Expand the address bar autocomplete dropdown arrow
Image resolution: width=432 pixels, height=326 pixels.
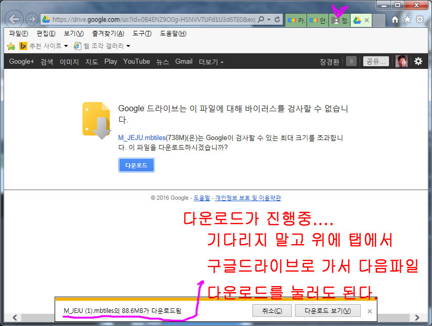(269, 20)
